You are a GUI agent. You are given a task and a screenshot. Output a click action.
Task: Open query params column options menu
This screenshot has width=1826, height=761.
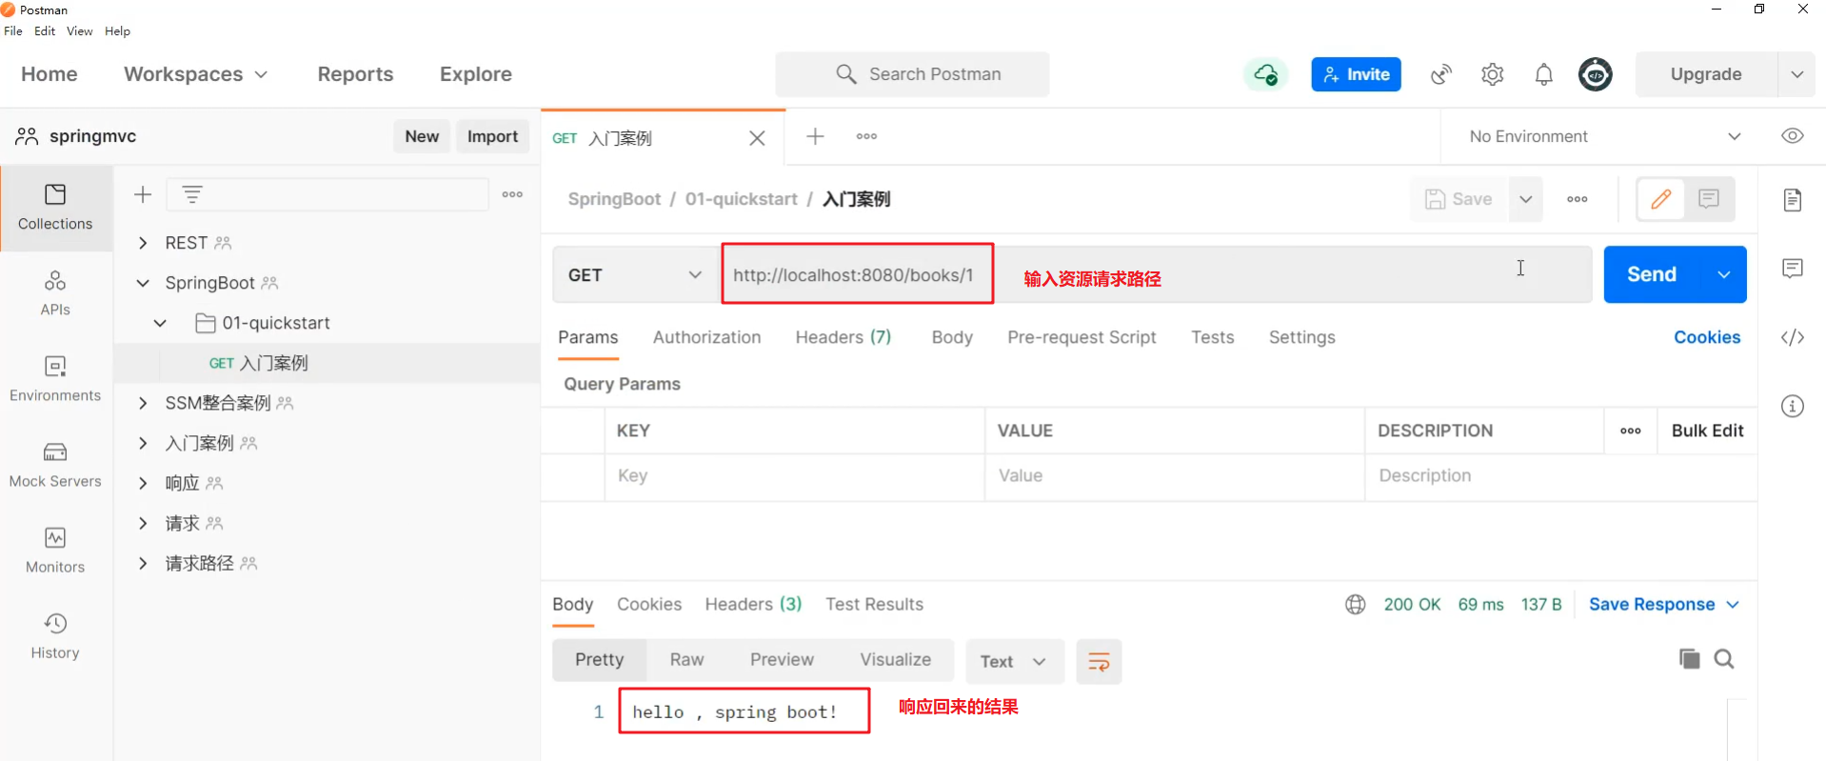click(x=1631, y=431)
